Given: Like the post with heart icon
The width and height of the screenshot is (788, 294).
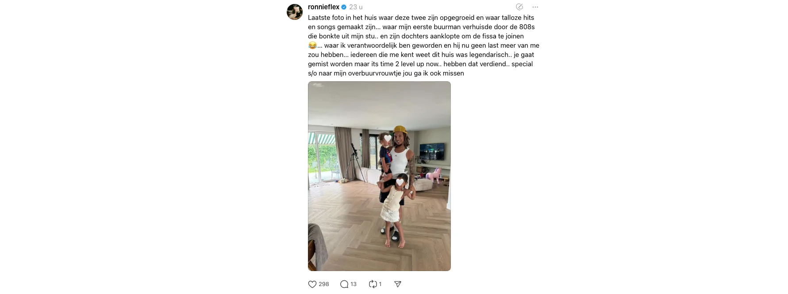Looking at the screenshot, I should tap(312, 284).
